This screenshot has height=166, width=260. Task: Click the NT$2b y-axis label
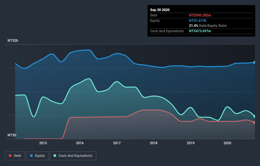[x=13, y=40]
